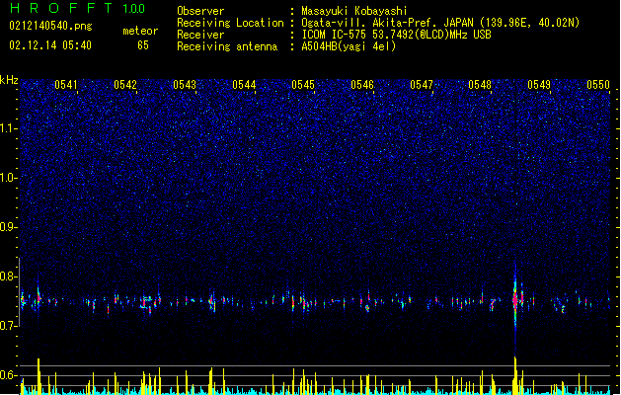The image size is (621, 395).
Task: Click the date stamp 02.12.14 05:40
Action: 50,45
